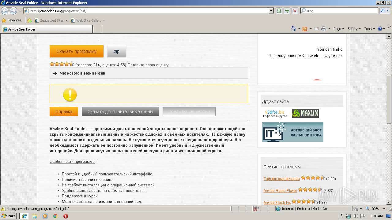This screenshot has height=220, width=392.
Task: Click the orange Справка button
Action: (x=64, y=112)
